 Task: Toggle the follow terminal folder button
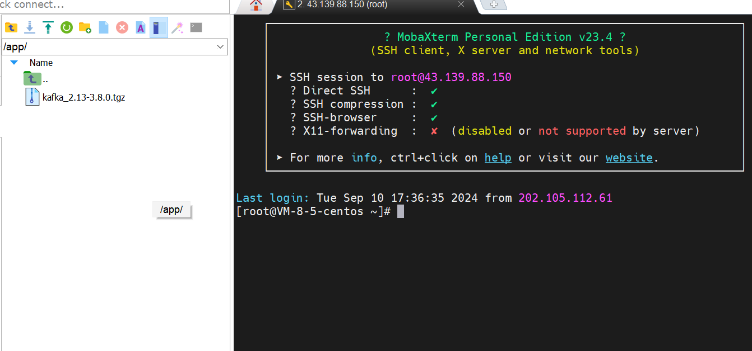(159, 27)
